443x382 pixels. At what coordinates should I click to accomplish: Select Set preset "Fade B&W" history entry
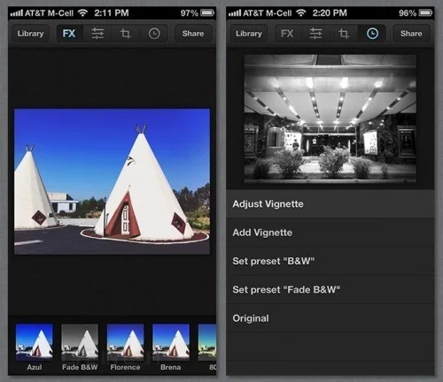tap(330, 289)
